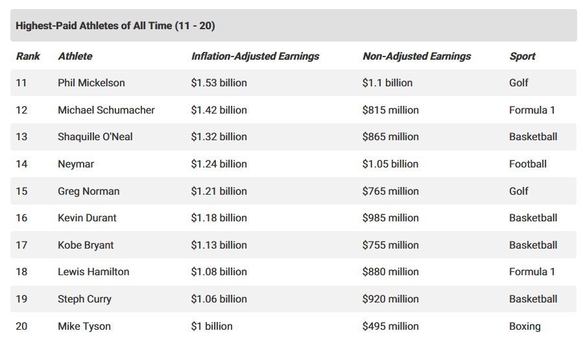Select Greg Norman's $1.21 billion earnings cell
This screenshot has width=583, height=346.
pos(219,192)
